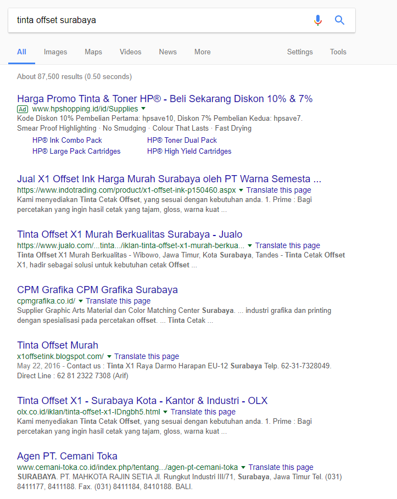The width and height of the screenshot is (397, 499).
Task: Expand dropdown arrow beside x1offsetink.blogspot.com URL
Action: pyautogui.click(x=109, y=356)
